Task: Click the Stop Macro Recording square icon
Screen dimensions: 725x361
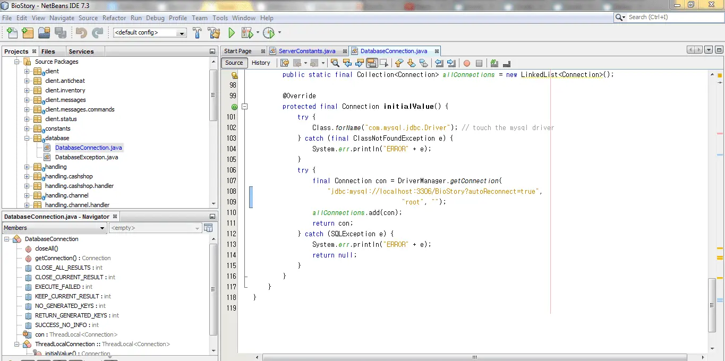Action: [x=479, y=63]
